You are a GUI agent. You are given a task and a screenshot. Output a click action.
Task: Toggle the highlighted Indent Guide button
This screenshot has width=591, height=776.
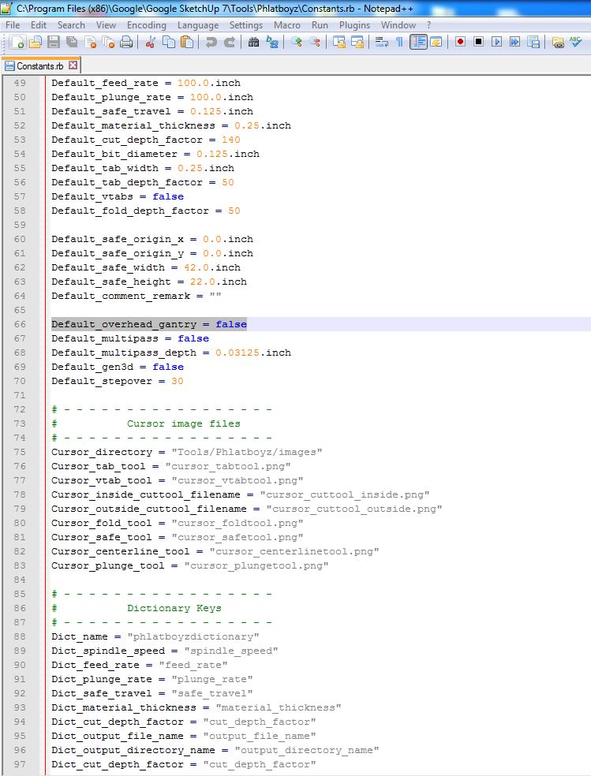pyautogui.click(x=418, y=43)
